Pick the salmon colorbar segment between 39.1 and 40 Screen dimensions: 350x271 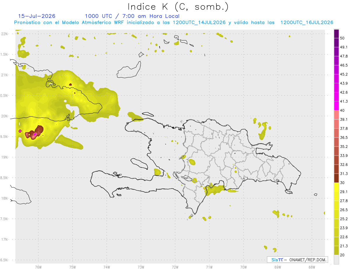coord(336,115)
